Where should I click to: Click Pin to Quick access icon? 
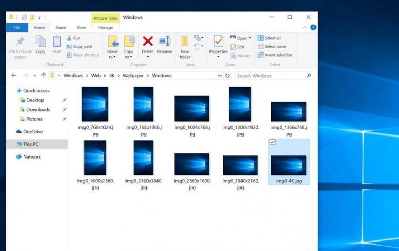point(20,41)
